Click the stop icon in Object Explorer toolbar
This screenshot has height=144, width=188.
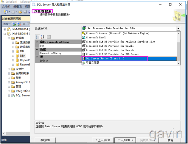point(24,24)
